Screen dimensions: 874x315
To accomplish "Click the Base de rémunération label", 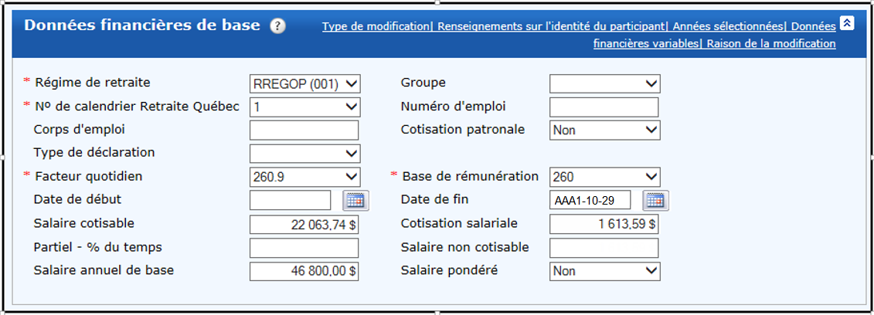I will [x=471, y=176].
